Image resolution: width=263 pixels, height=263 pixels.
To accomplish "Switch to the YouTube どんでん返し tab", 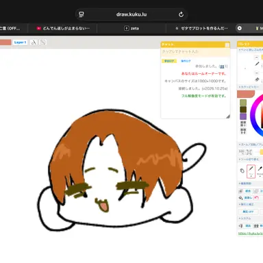I will (63, 28).
